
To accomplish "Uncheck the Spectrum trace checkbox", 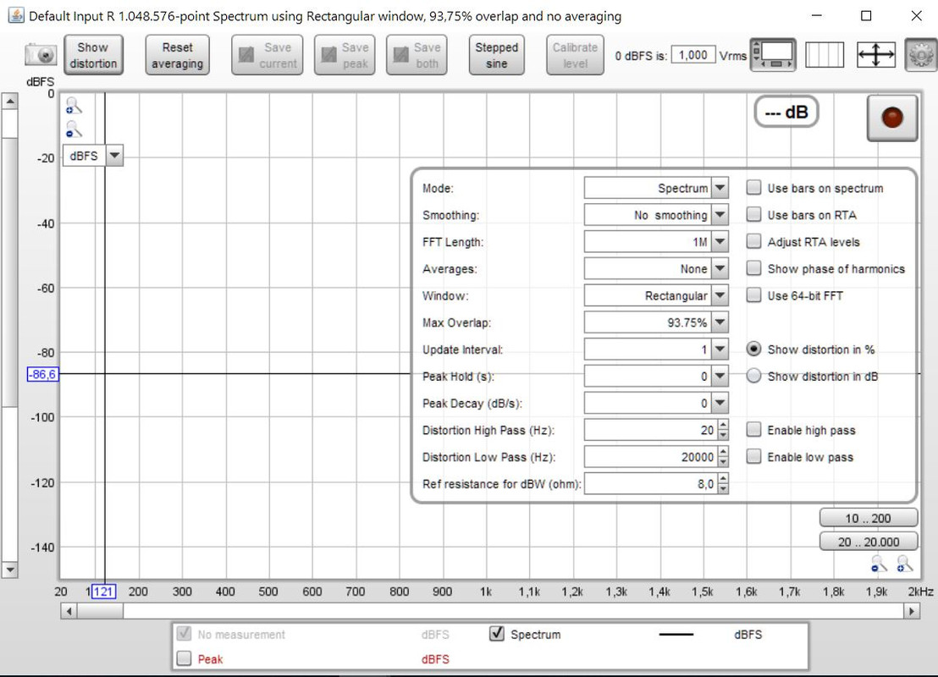I will coord(497,634).
